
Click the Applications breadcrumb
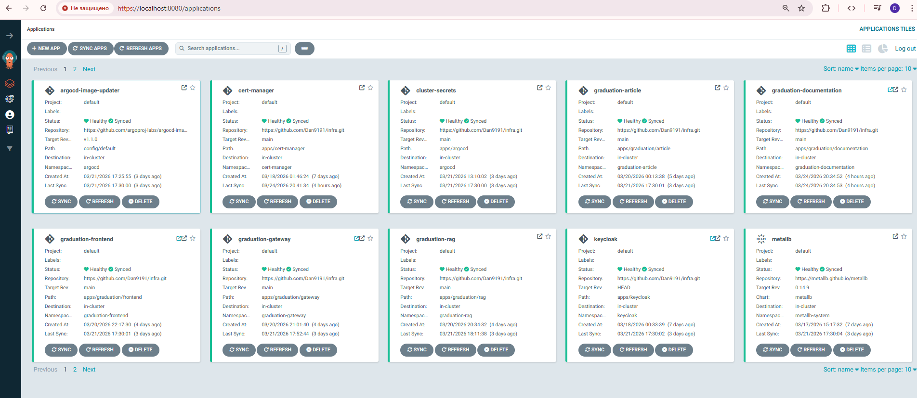tap(40, 29)
